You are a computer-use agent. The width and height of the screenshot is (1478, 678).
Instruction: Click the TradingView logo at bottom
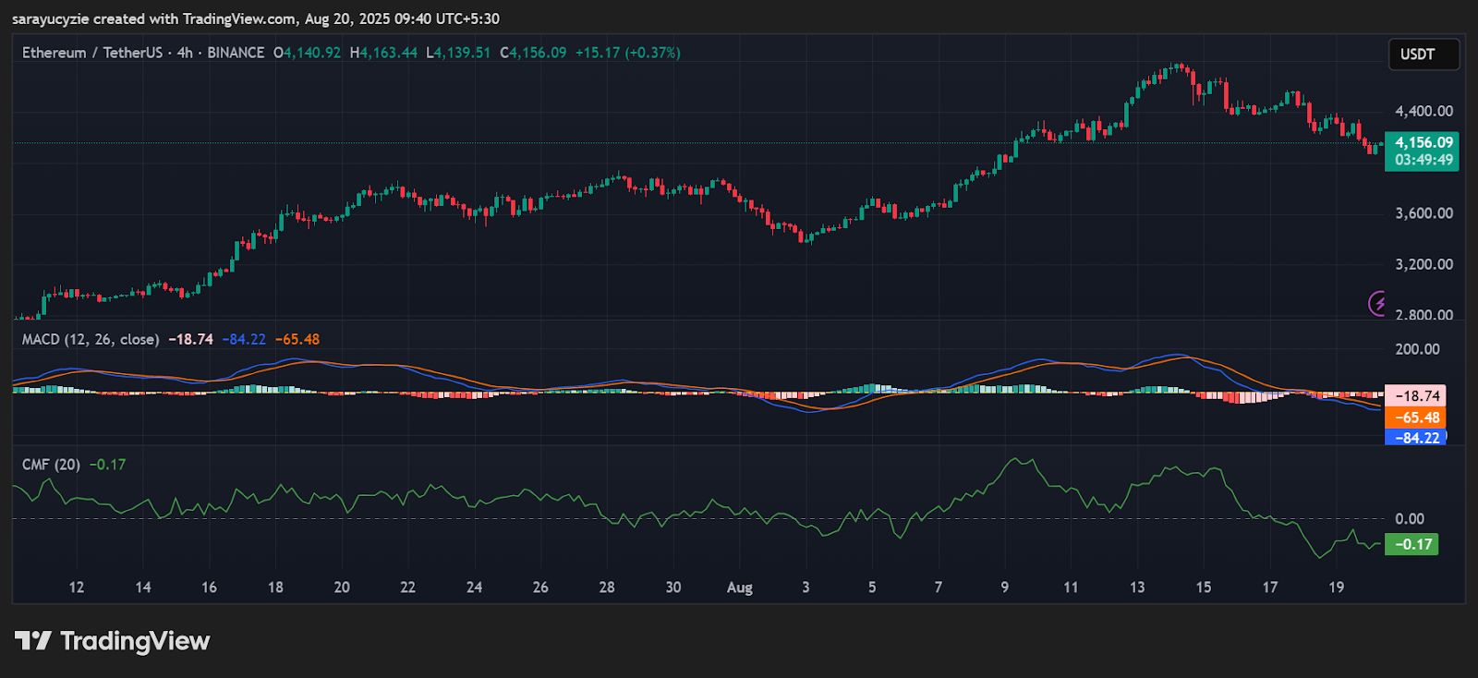tap(113, 641)
